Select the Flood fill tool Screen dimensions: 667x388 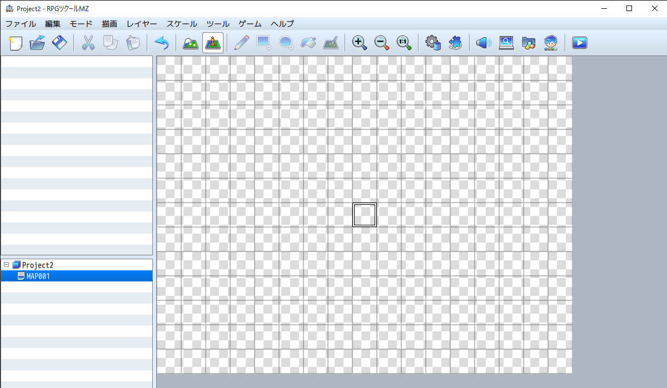[308, 43]
